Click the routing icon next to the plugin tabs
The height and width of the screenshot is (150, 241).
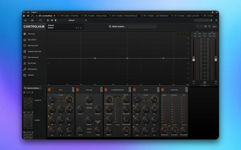tap(32, 16)
